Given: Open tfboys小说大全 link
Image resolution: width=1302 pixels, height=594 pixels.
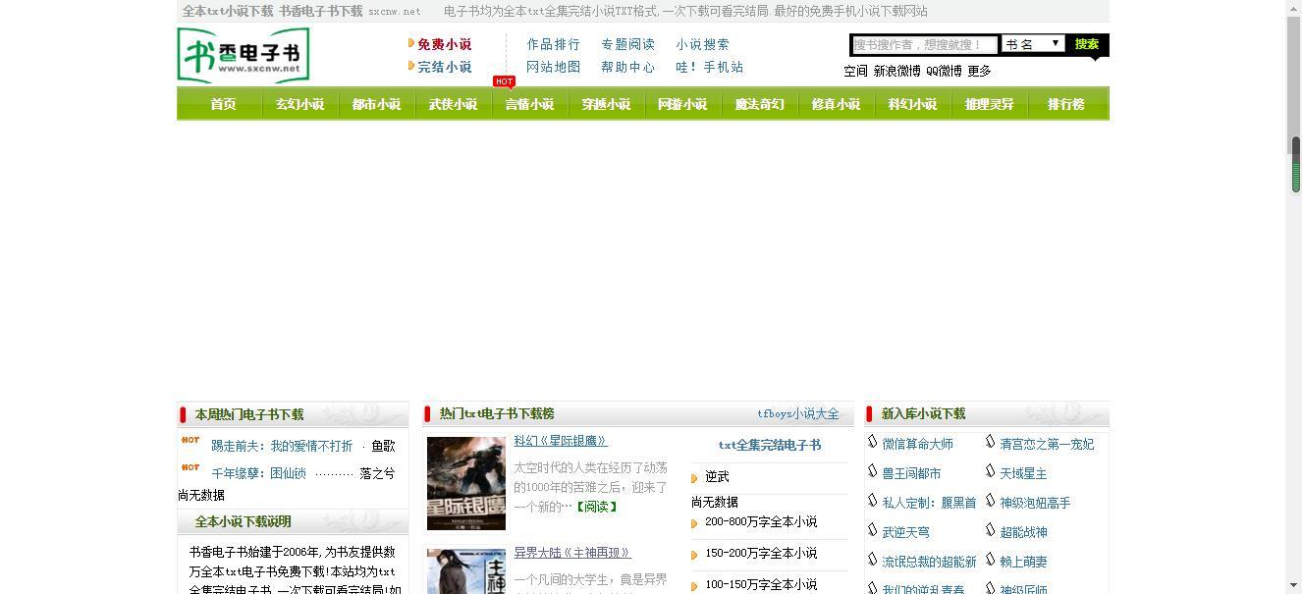Looking at the screenshot, I should point(798,414).
